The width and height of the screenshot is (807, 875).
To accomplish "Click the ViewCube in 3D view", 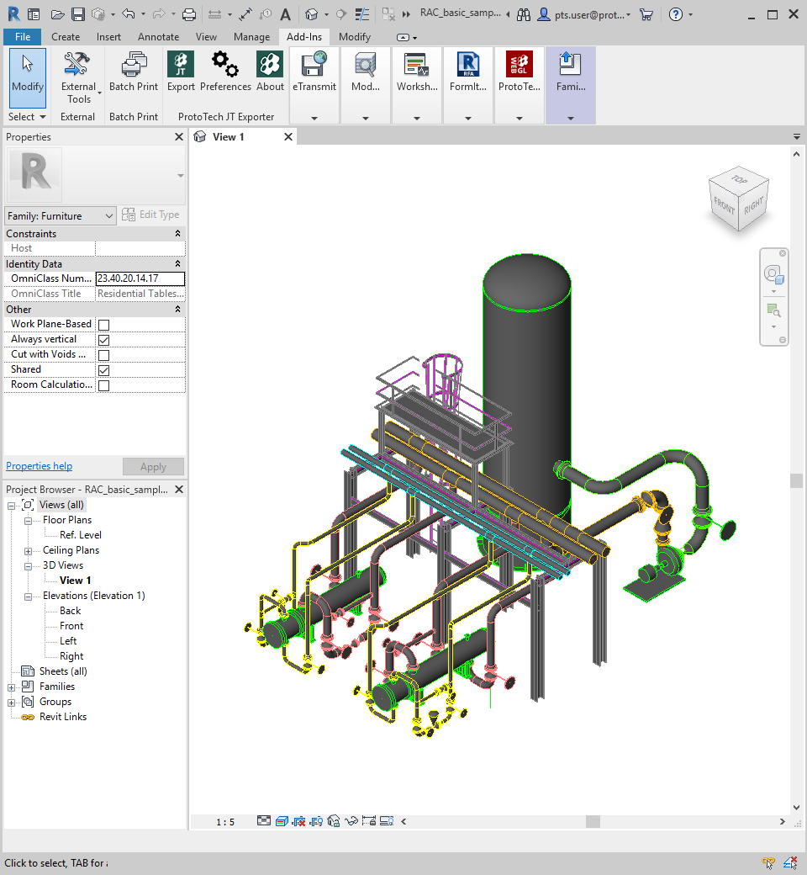I will (737, 200).
